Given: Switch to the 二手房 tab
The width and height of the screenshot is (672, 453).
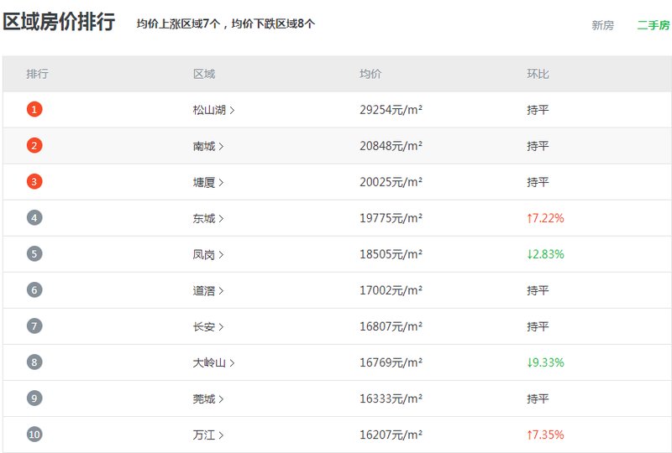Looking at the screenshot, I should tap(654, 25).
